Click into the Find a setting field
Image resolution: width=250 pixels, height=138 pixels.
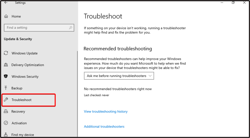39,28
